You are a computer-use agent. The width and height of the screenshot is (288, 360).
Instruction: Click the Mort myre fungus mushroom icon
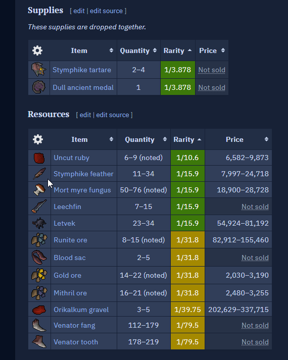39,190
